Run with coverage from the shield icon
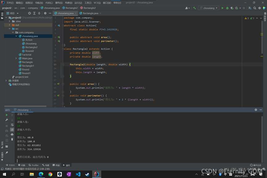The height and width of the screenshot is (178, 267). [232, 8]
